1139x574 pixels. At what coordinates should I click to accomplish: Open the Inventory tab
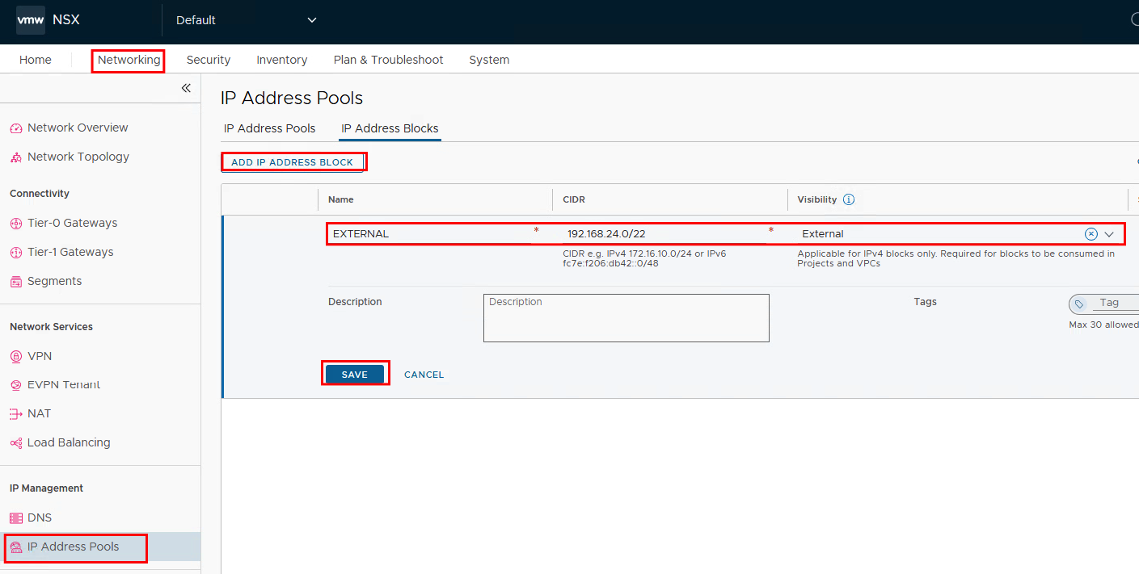tap(282, 60)
